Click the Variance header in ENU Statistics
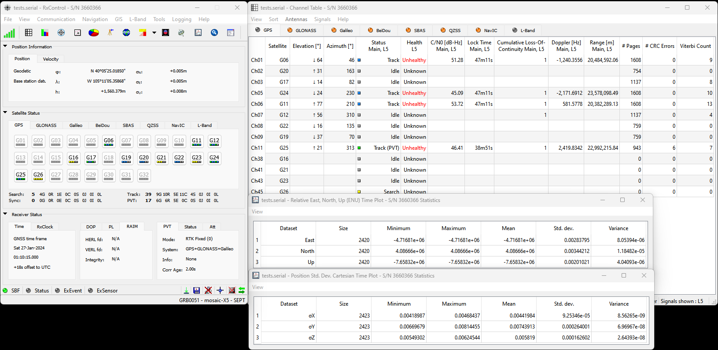Image resolution: width=718 pixels, height=350 pixels. pos(619,228)
